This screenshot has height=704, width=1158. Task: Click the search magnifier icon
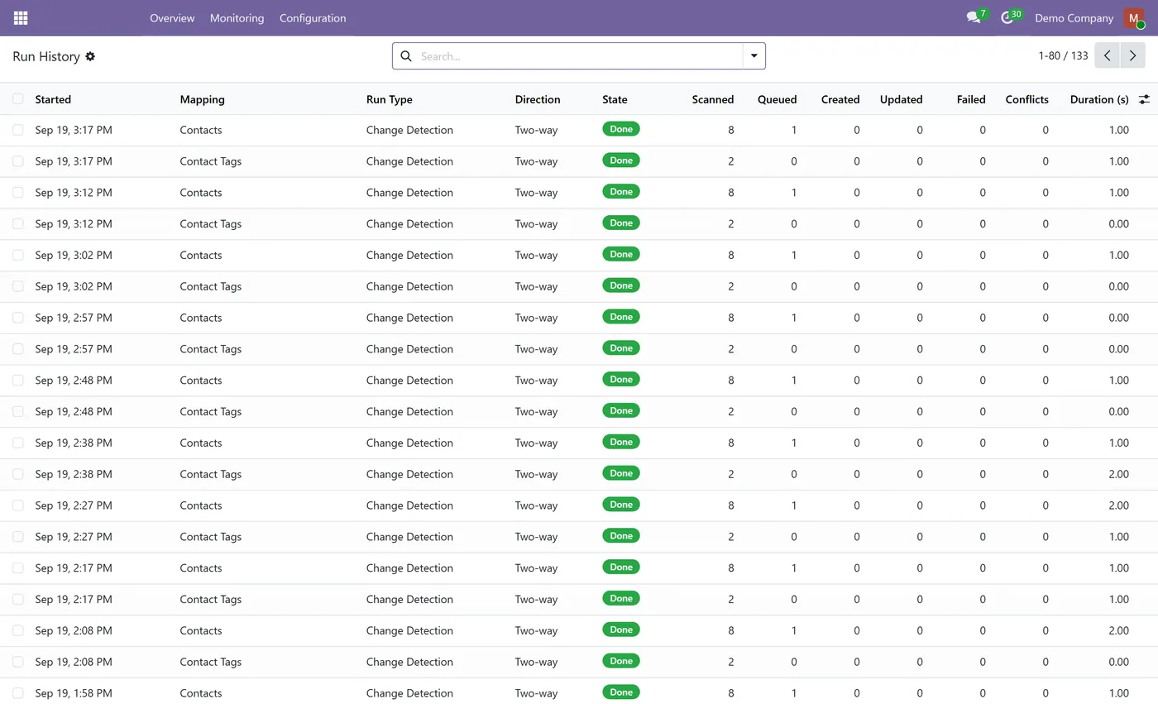[x=406, y=56]
